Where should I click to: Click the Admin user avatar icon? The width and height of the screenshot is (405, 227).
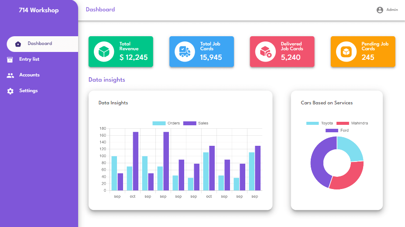[380, 10]
